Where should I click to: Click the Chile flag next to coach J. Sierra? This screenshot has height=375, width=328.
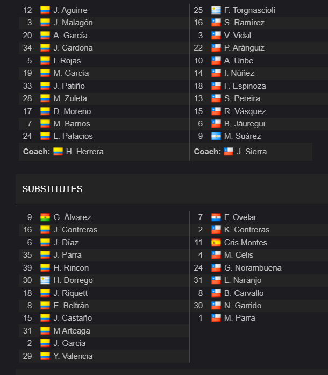pos(229,152)
